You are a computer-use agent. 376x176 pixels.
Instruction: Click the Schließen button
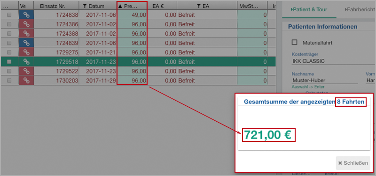click(x=353, y=163)
